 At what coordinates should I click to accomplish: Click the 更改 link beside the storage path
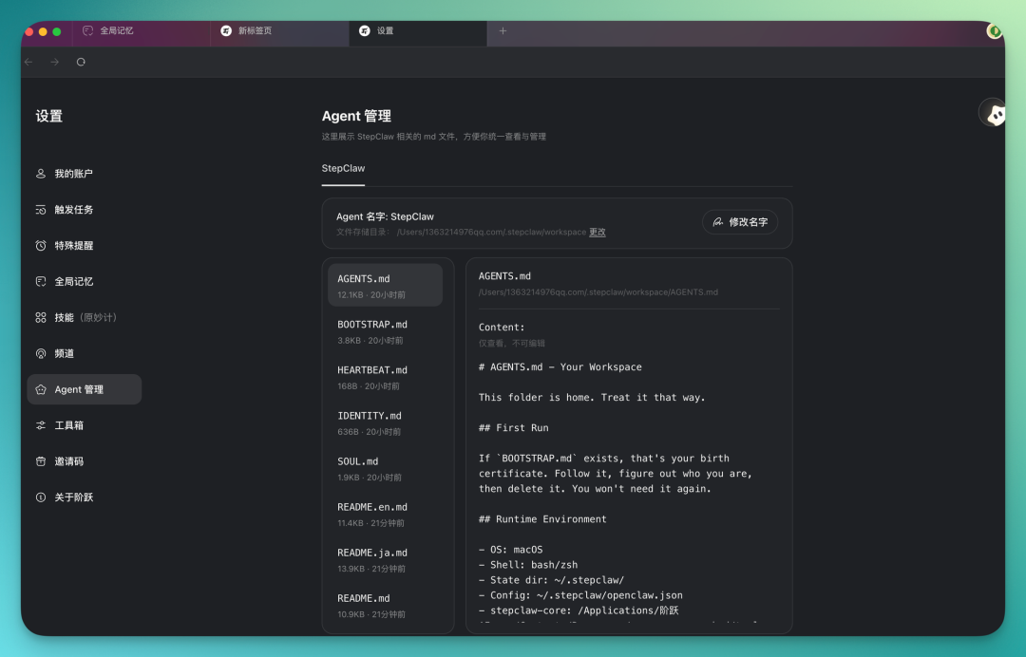597,232
